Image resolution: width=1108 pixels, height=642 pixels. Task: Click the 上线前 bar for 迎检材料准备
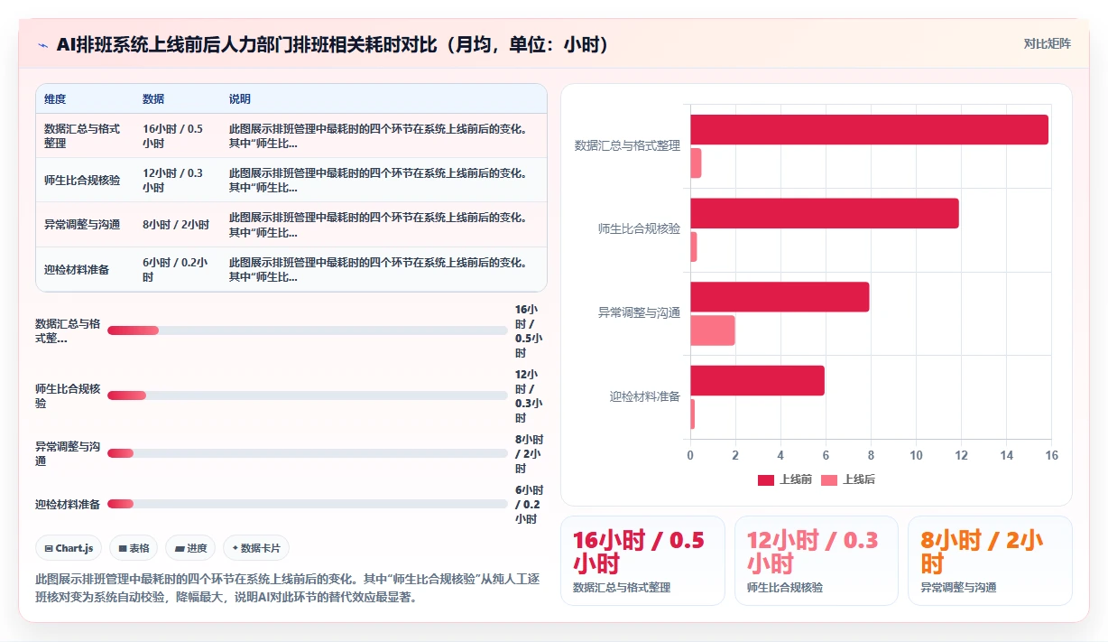[x=758, y=381]
